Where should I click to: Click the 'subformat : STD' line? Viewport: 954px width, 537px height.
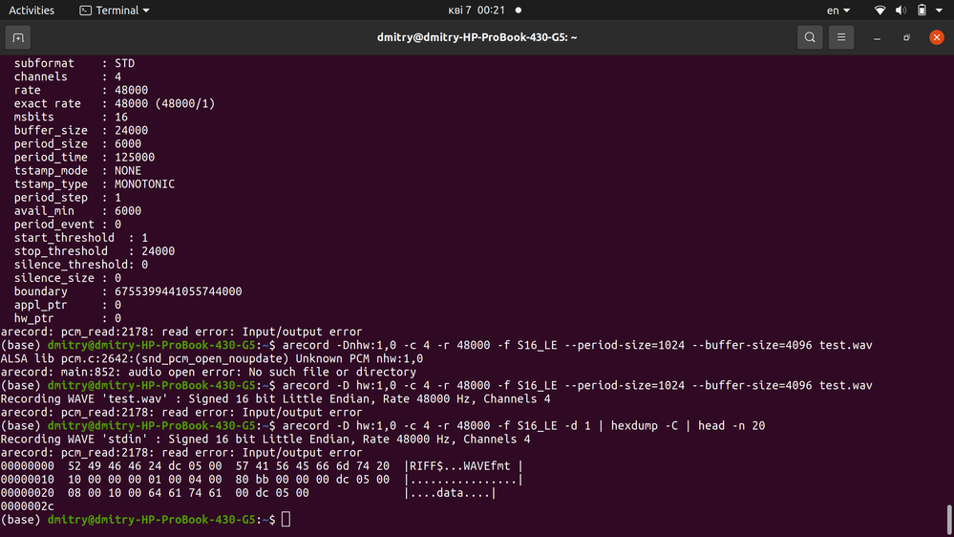coord(74,63)
